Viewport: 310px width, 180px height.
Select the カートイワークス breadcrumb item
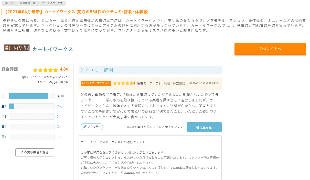click(52, 3)
